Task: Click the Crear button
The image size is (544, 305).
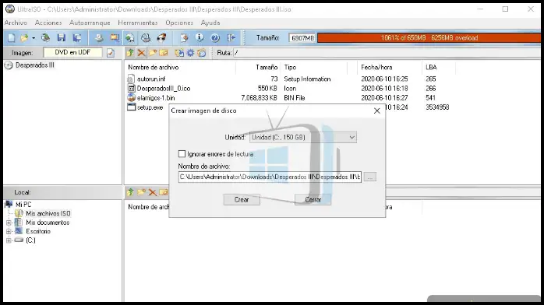Action: click(x=242, y=200)
